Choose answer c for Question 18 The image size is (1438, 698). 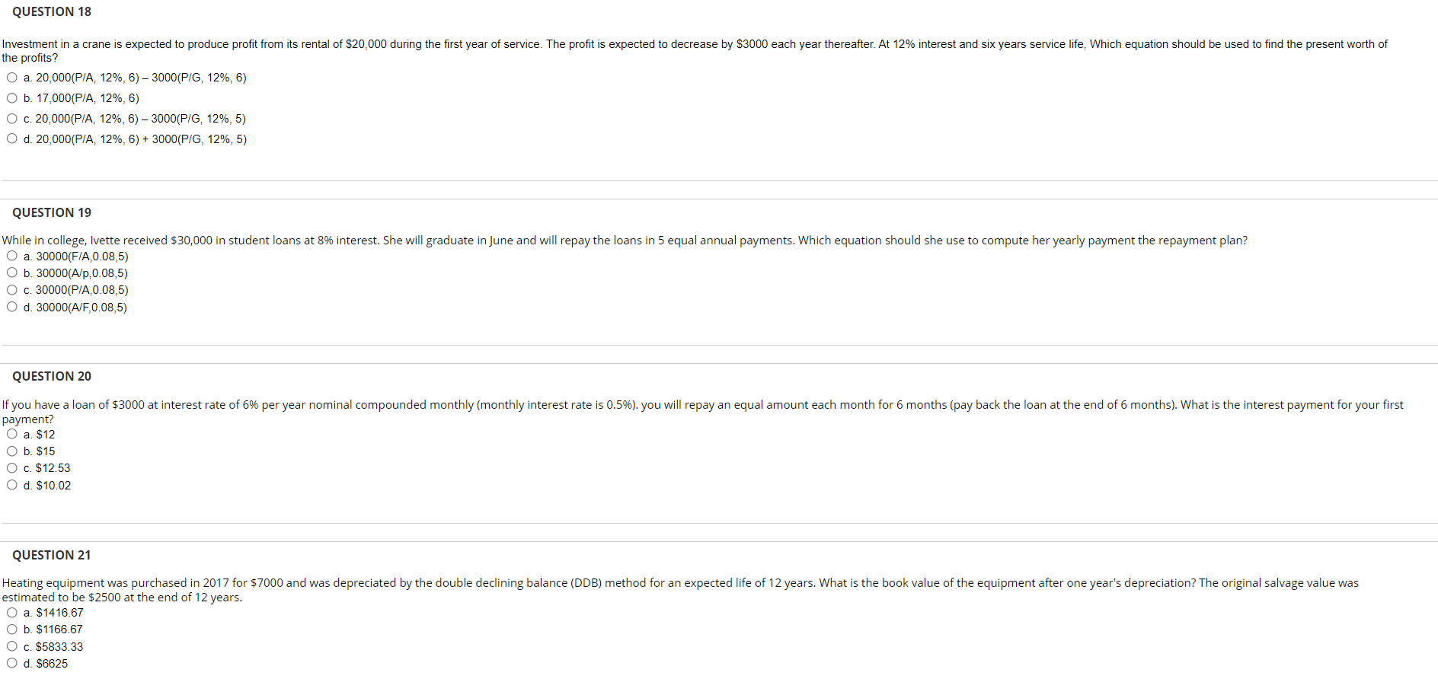coord(11,118)
